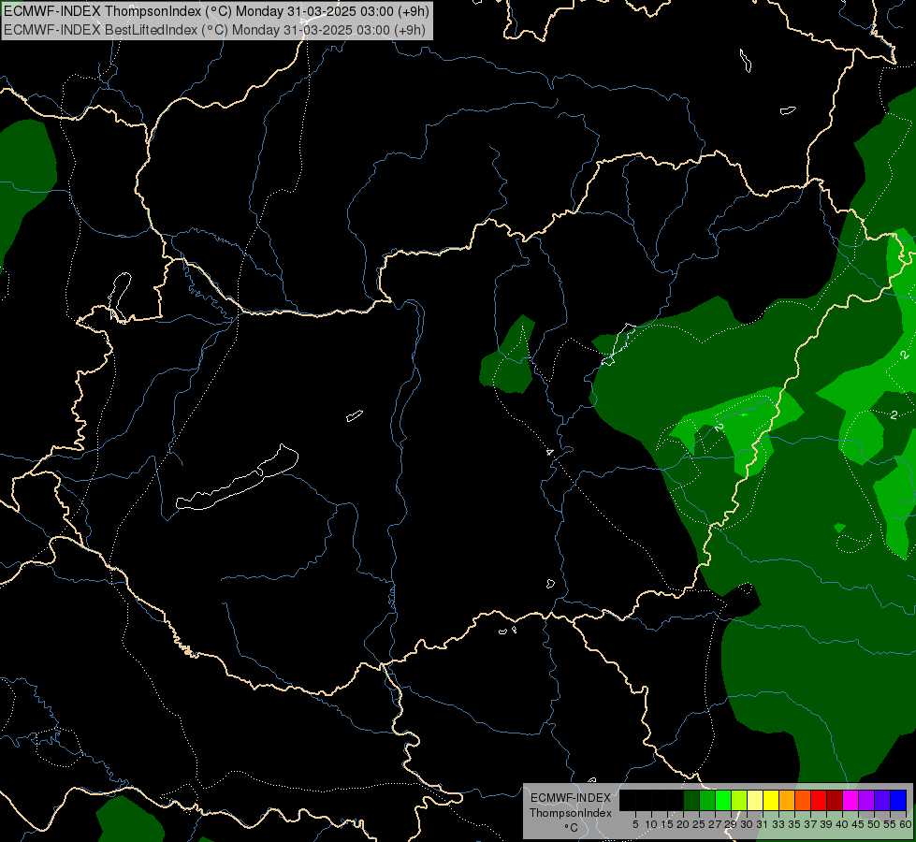The image size is (916, 842).
Task: Select the pale yellow 30–31 legend swatch
Action: (755, 800)
